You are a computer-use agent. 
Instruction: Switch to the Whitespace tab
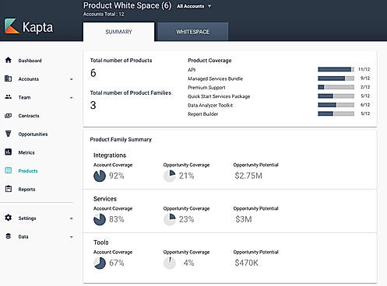(192, 32)
